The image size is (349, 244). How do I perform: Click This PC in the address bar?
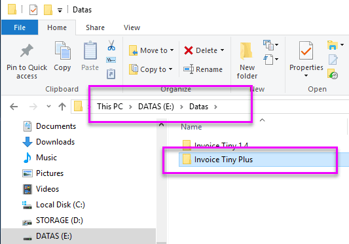110,107
